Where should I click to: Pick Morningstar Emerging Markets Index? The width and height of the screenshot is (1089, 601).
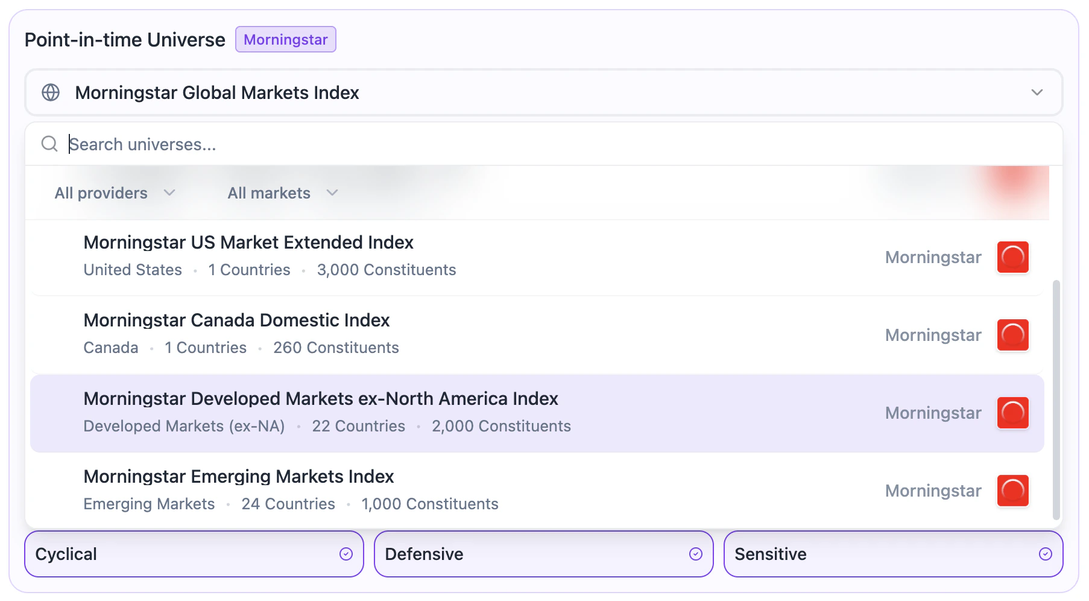pos(537,491)
